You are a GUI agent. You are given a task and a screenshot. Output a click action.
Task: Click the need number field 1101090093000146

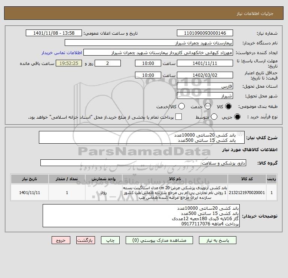tap(205, 33)
